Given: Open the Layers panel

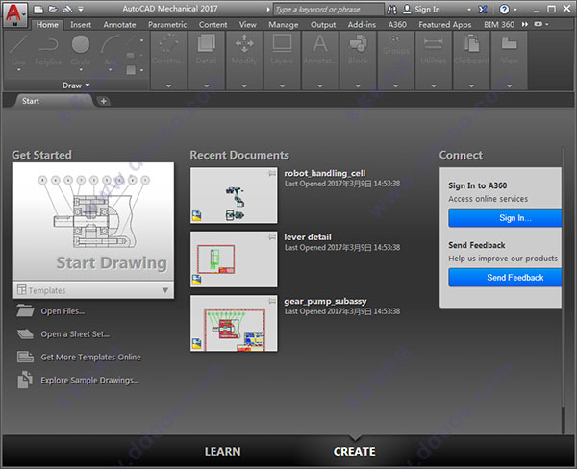Looking at the screenshot, I should (282, 59).
